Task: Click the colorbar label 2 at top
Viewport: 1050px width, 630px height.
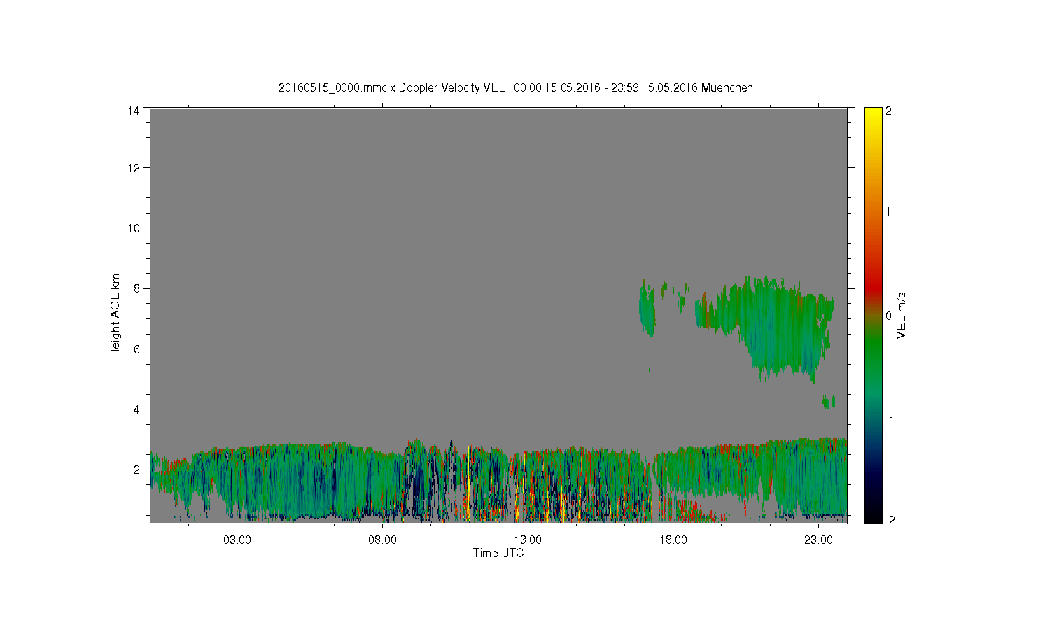Action: (888, 111)
